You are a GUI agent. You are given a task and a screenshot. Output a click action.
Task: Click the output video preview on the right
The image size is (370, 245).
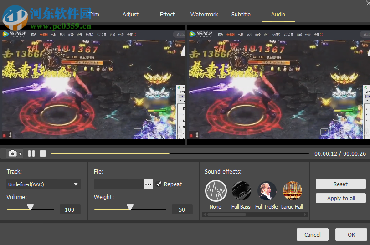(x=278, y=85)
